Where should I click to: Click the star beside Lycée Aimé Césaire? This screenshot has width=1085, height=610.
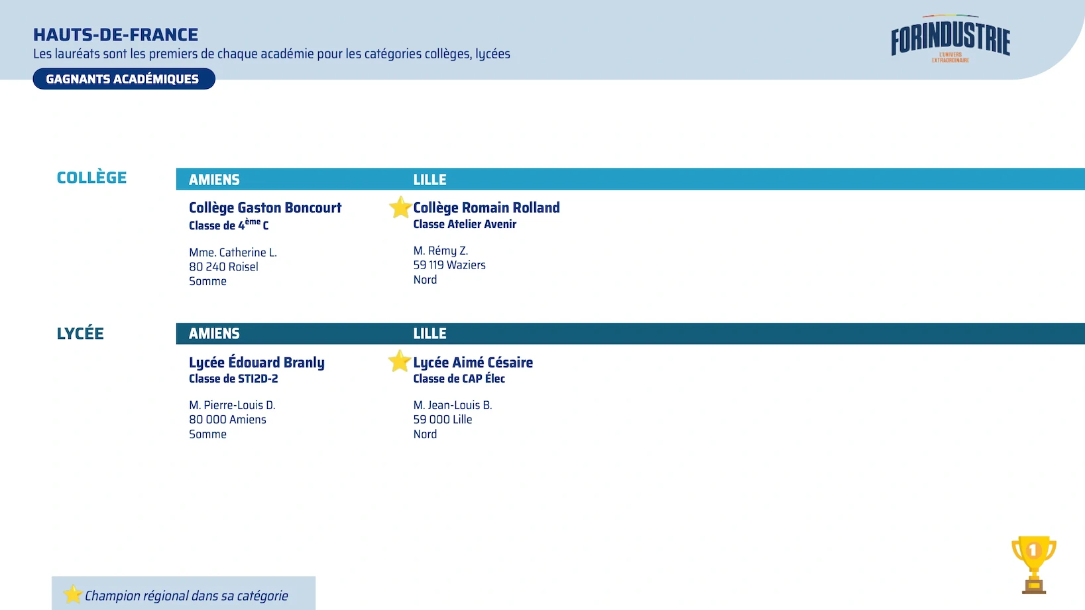tap(399, 361)
